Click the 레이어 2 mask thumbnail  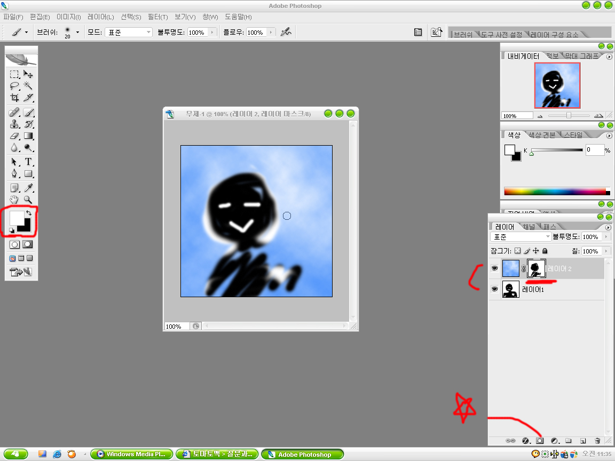point(535,268)
